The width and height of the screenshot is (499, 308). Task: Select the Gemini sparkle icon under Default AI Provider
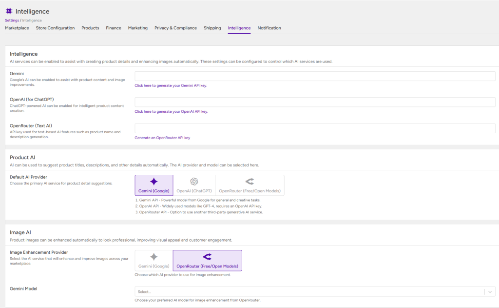(x=154, y=182)
